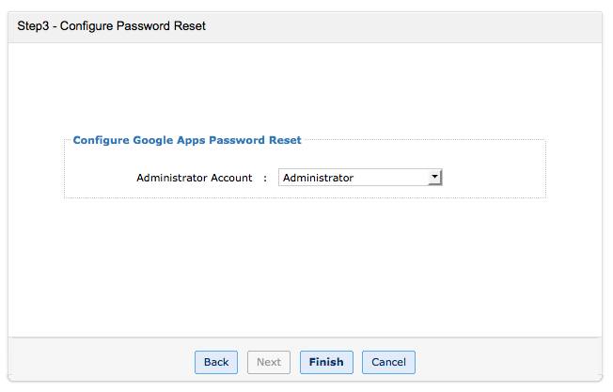613x392 pixels.
Task: Click footer bar right of Cancel button
Action: click(x=508, y=362)
